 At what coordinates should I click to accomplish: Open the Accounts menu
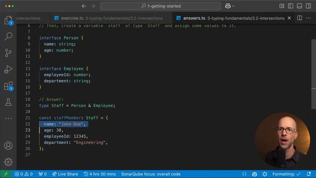click(x=8, y=145)
